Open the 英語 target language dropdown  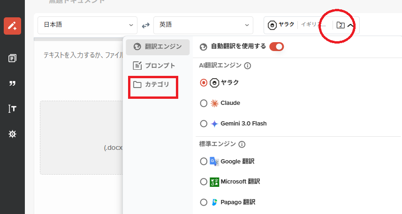(203, 25)
